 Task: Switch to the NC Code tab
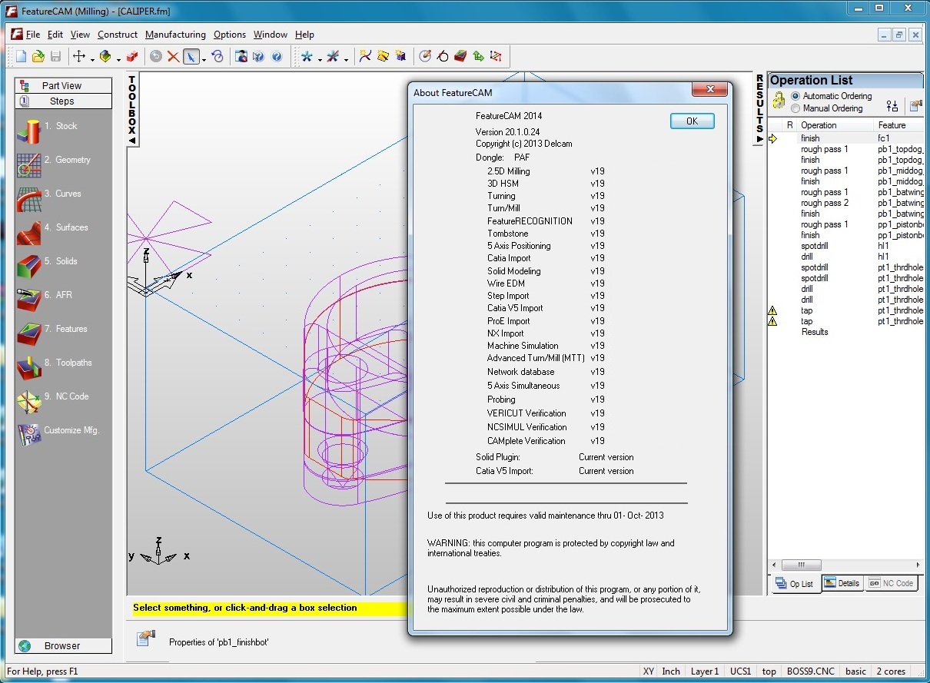[892, 584]
